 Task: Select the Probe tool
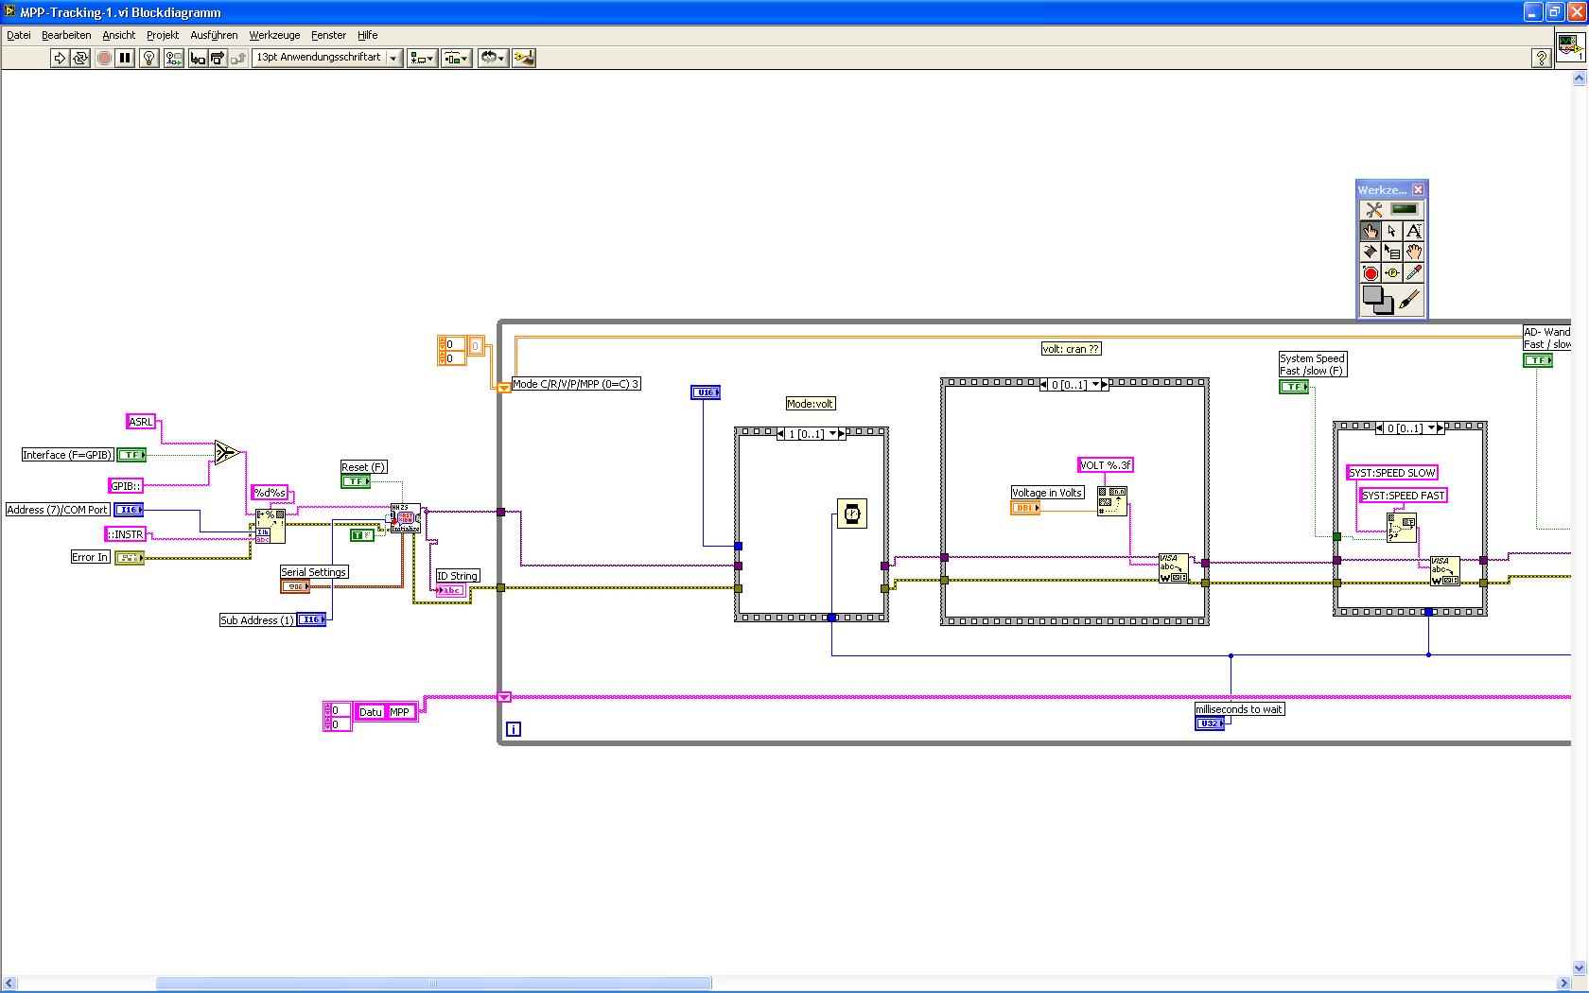(x=1391, y=272)
